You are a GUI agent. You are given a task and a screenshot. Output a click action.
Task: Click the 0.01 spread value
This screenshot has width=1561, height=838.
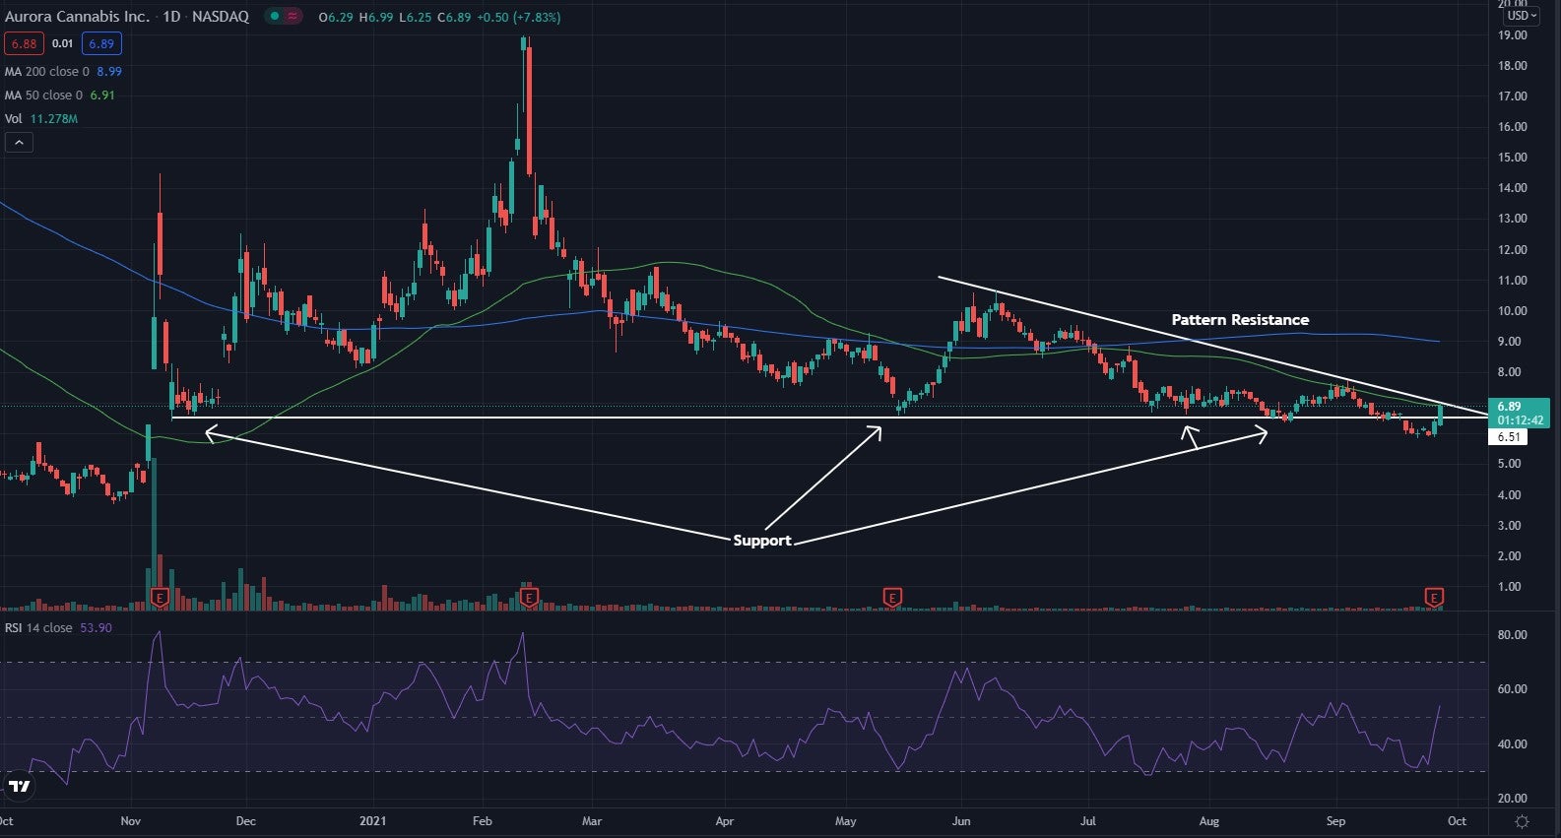(62, 43)
